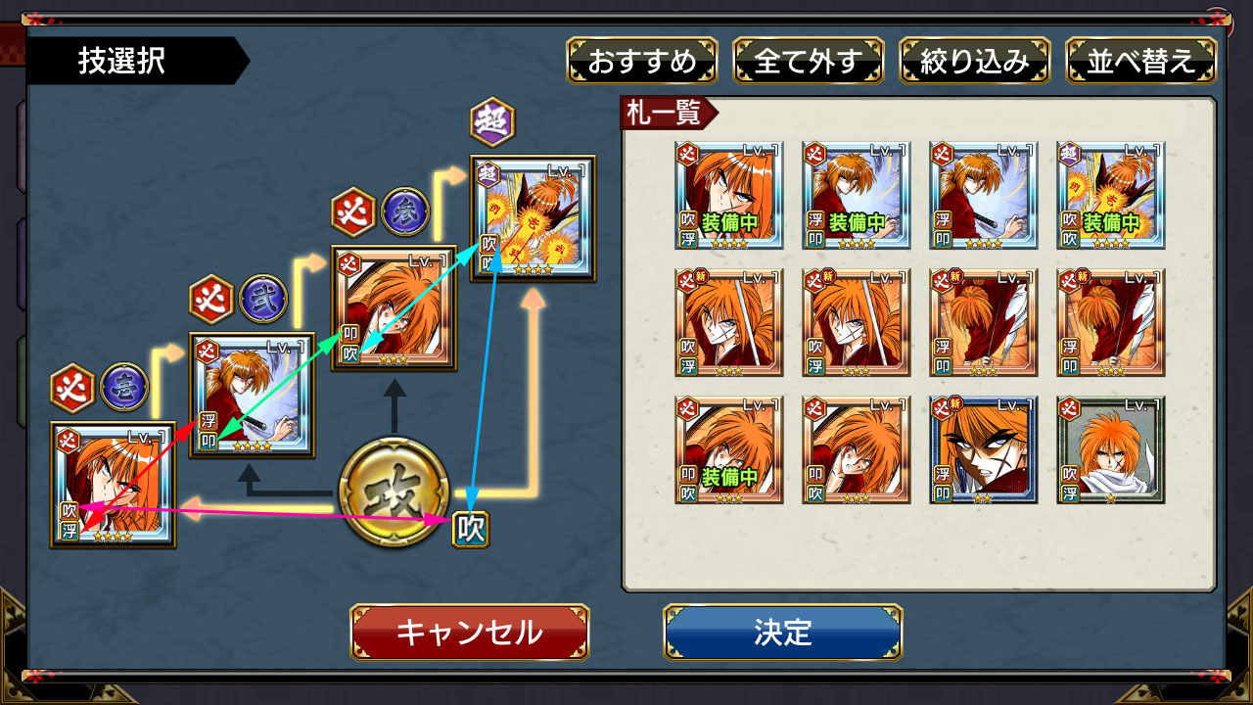
Task: Click 全て外す to remove all
Action: point(809,61)
